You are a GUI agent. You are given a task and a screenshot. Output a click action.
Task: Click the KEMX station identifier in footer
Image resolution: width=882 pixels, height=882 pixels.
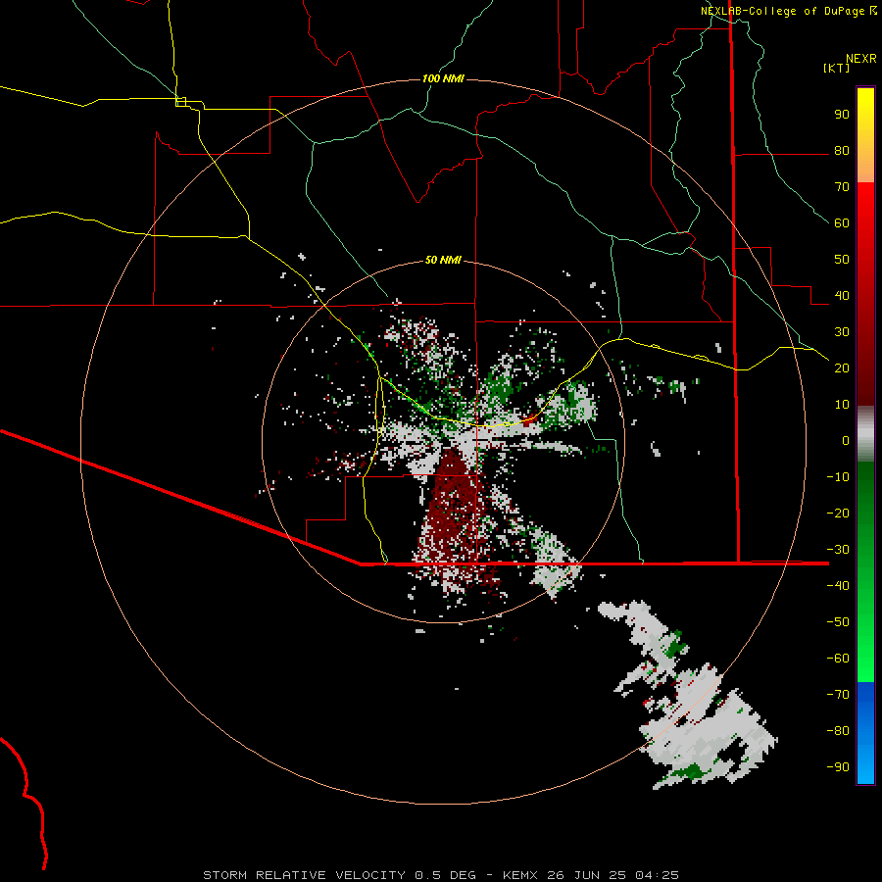coord(520,875)
